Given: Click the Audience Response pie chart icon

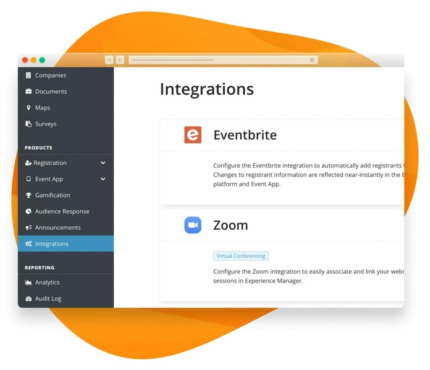Looking at the screenshot, I should point(28,211).
